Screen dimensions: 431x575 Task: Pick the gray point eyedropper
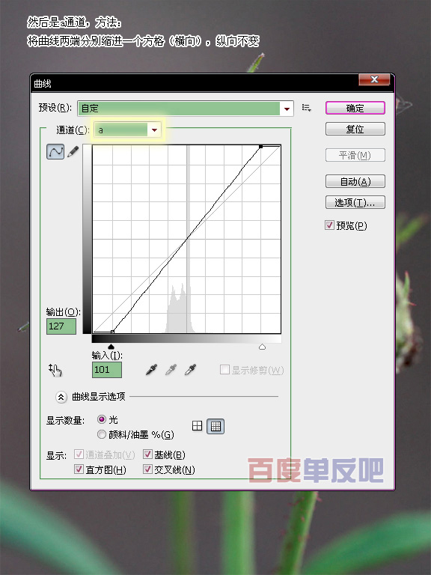171,370
